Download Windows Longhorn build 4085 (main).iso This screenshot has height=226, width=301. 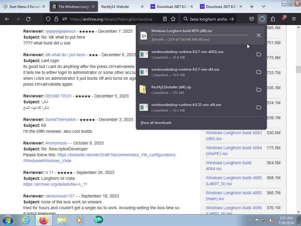pos(234,196)
